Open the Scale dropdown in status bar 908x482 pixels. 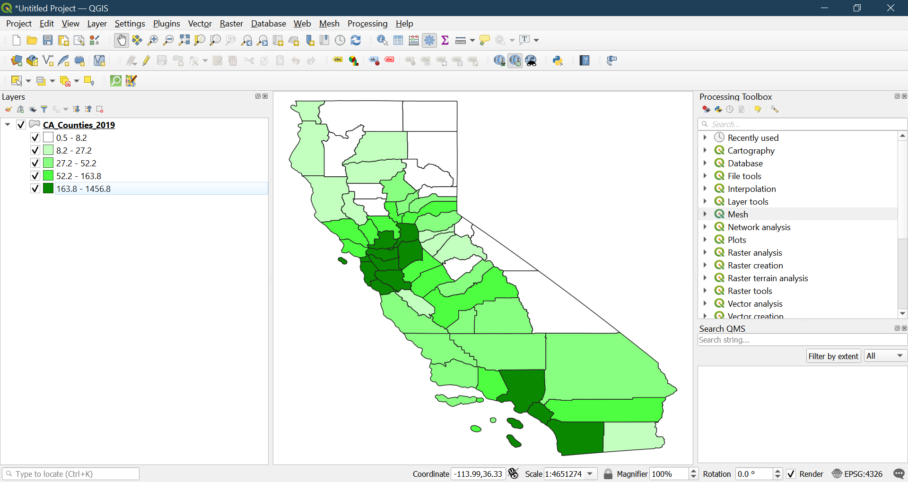coord(590,474)
